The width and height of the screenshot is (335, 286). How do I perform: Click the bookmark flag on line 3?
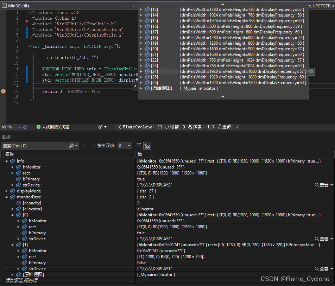[x=27, y=21]
